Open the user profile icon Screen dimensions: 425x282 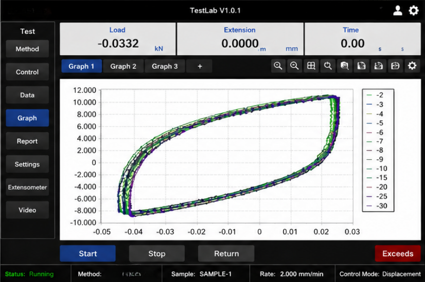tap(398, 11)
